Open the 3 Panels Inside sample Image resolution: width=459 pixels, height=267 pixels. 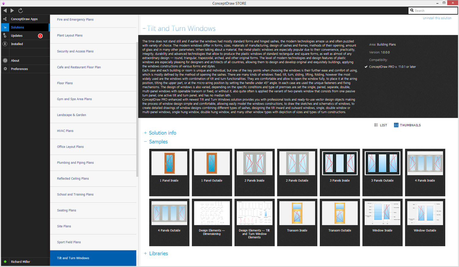click(x=340, y=172)
